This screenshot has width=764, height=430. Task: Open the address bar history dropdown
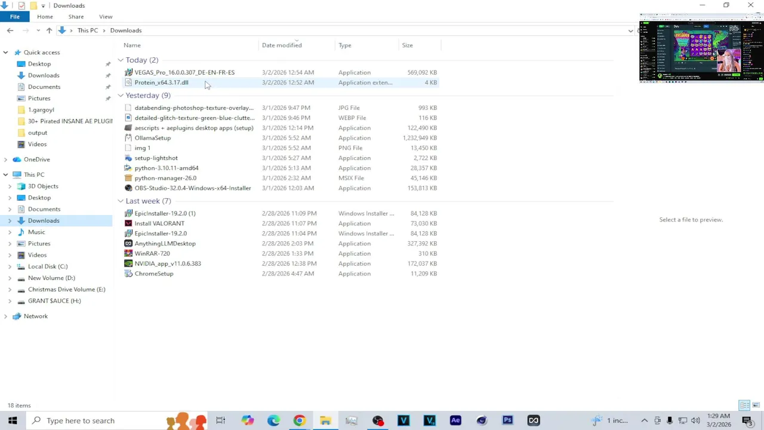coord(630,30)
